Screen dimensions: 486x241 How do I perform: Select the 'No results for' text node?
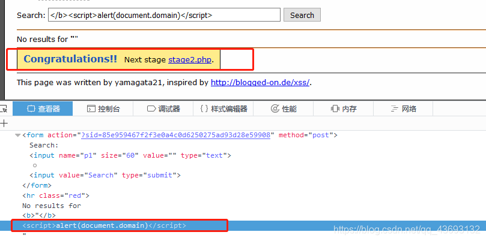pos(52,206)
